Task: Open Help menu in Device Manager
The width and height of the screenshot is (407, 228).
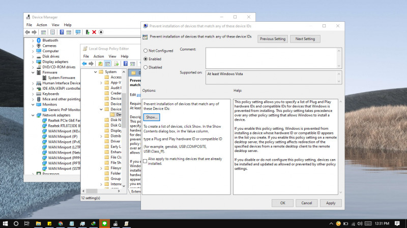Action: [68, 25]
